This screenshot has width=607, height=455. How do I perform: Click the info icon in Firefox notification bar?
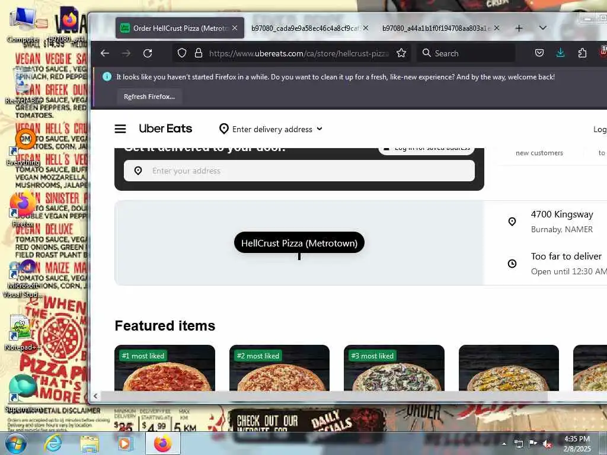coord(107,76)
